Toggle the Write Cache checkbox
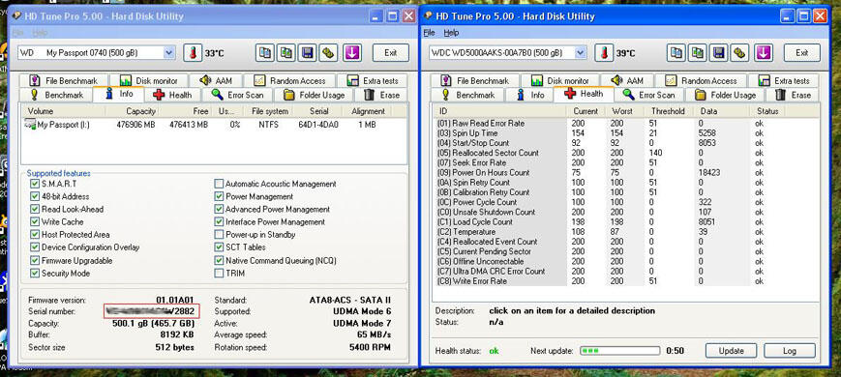841x377 pixels. coord(35,221)
